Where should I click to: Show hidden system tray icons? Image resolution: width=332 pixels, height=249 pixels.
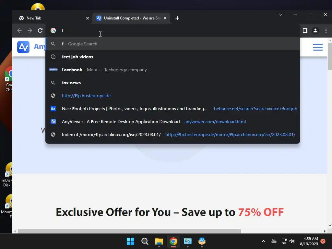pyautogui.click(x=263, y=241)
